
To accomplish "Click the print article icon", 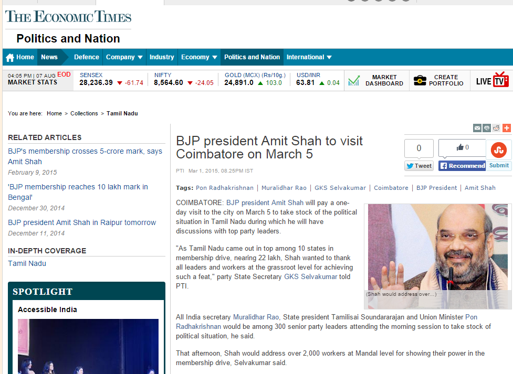I will click(x=487, y=128).
